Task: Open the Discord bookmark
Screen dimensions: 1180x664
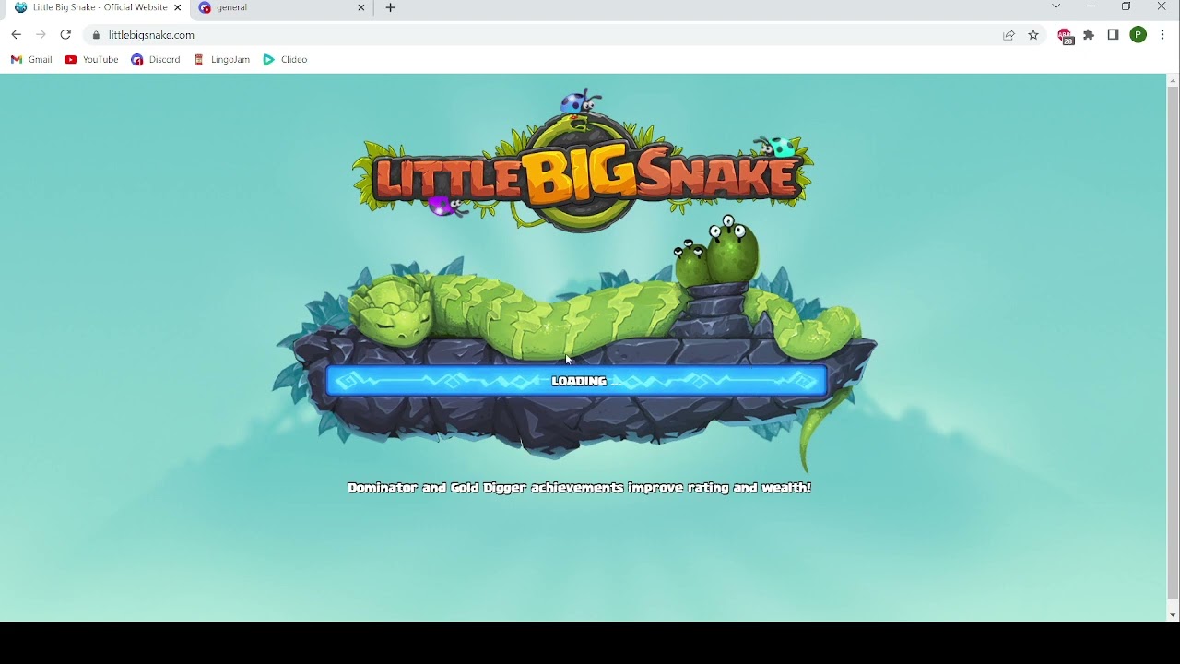Action: tap(156, 60)
